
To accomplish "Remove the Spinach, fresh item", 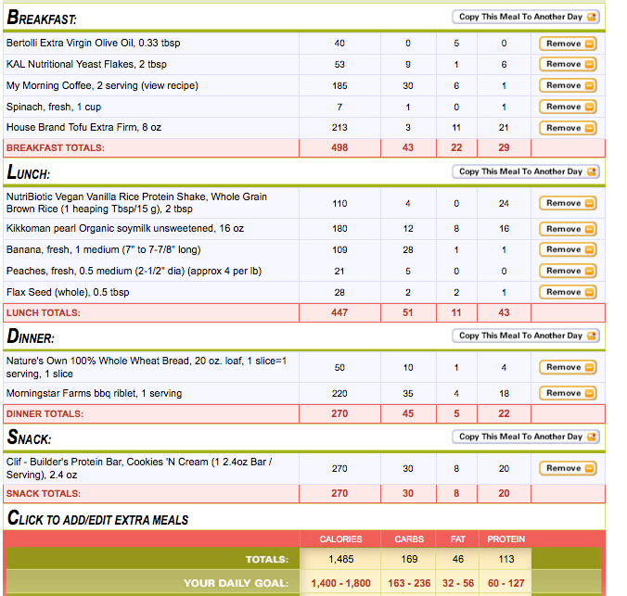I will click(x=567, y=107).
